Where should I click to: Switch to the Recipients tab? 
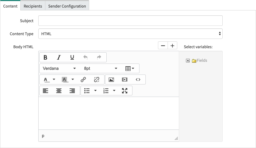coord(33,6)
